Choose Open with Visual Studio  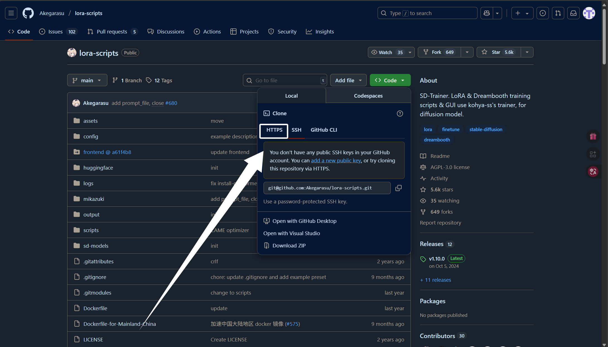point(292,233)
